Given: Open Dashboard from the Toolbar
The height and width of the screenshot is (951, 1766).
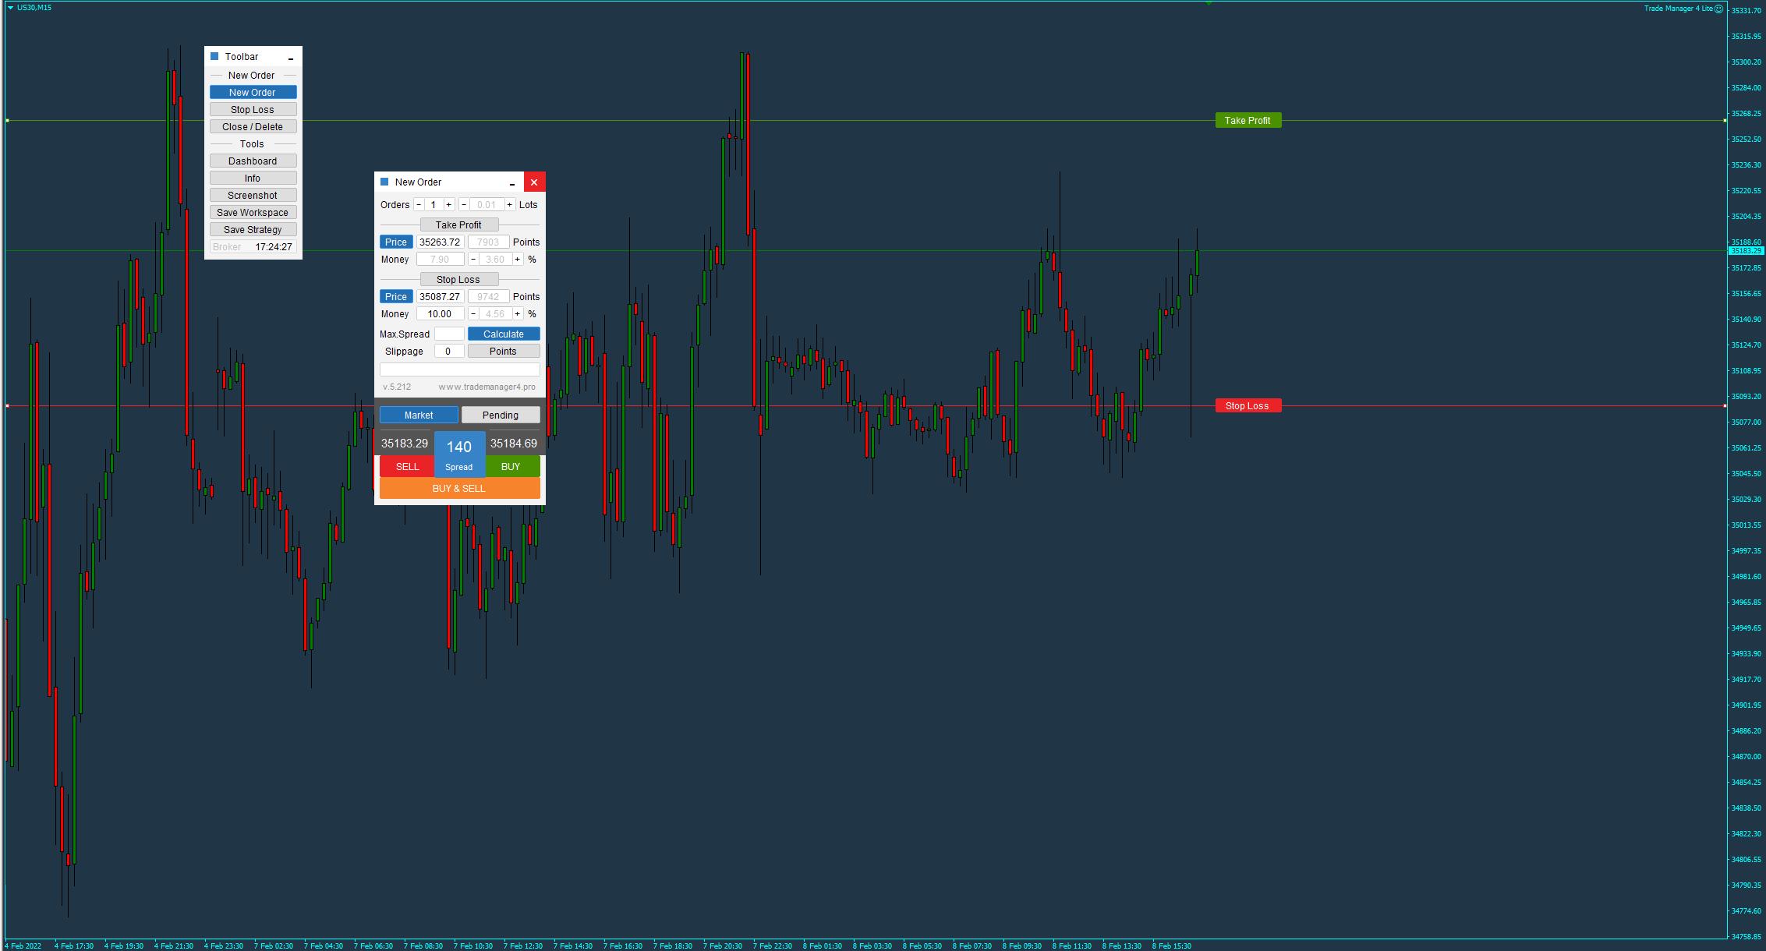Looking at the screenshot, I should pos(253,161).
